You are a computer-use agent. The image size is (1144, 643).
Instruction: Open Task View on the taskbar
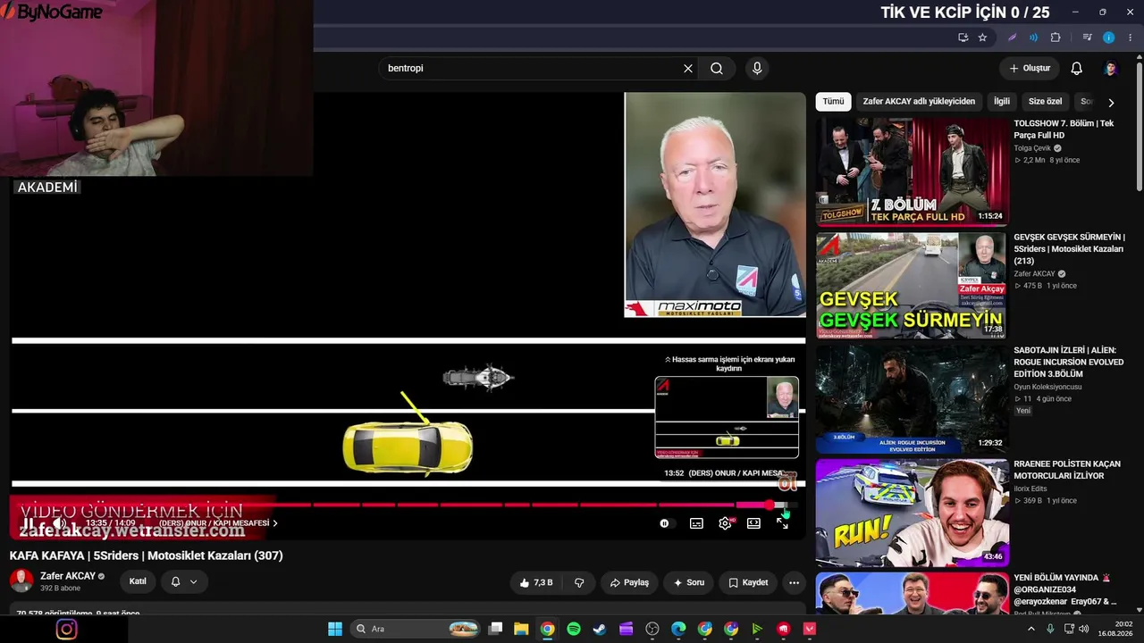pos(496,629)
